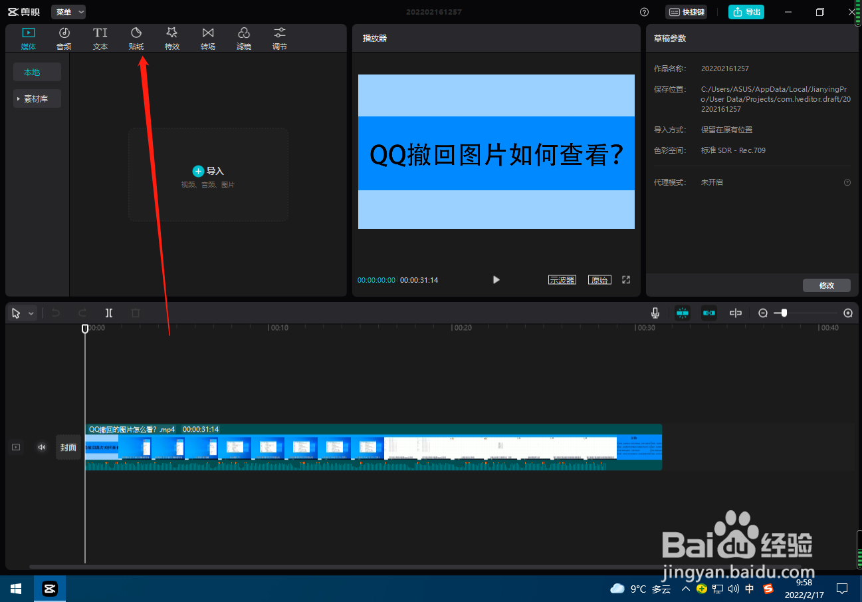Image resolution: width=862 pixels, height=602 pixels.
Task: Click the 代理模式 help icon
Action: pos(847,182)
